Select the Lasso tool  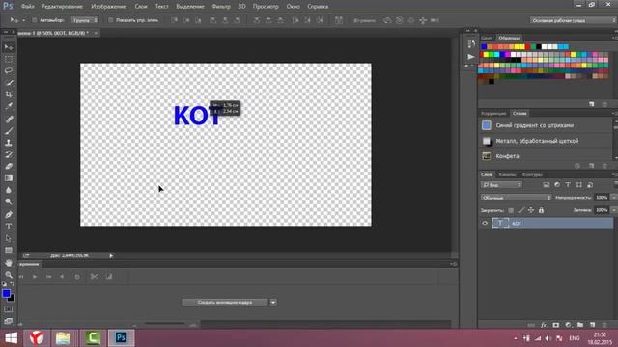pos(9,71)
